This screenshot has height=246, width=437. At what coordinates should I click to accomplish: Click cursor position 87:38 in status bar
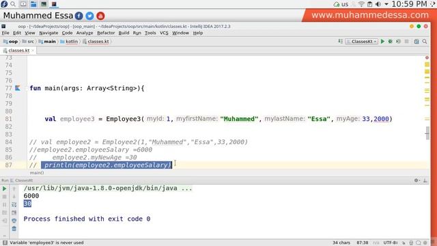(363, 243)
